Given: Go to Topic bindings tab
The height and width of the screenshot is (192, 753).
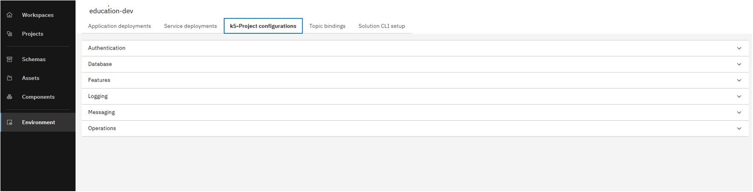Looking at the screenshot, I should click(327, 26).
